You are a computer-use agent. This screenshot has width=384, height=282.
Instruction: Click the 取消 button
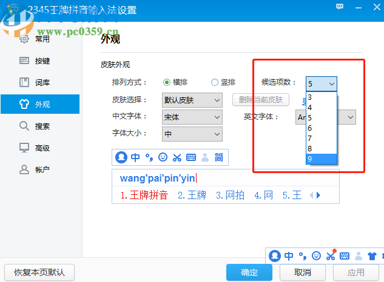(x=303, y=272)
